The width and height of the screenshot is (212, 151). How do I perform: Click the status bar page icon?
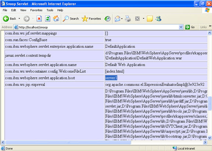pos(3,148)
